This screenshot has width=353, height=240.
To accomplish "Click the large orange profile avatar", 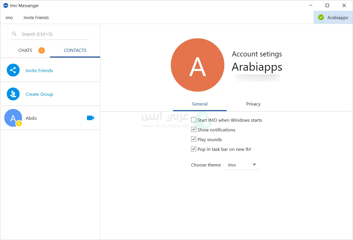I will (197, 65).
